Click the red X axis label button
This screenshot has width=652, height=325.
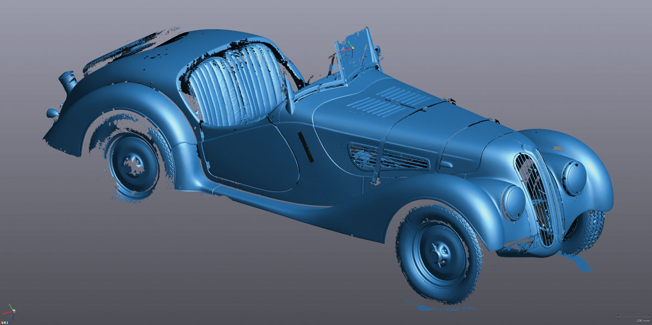click(3, 322)
